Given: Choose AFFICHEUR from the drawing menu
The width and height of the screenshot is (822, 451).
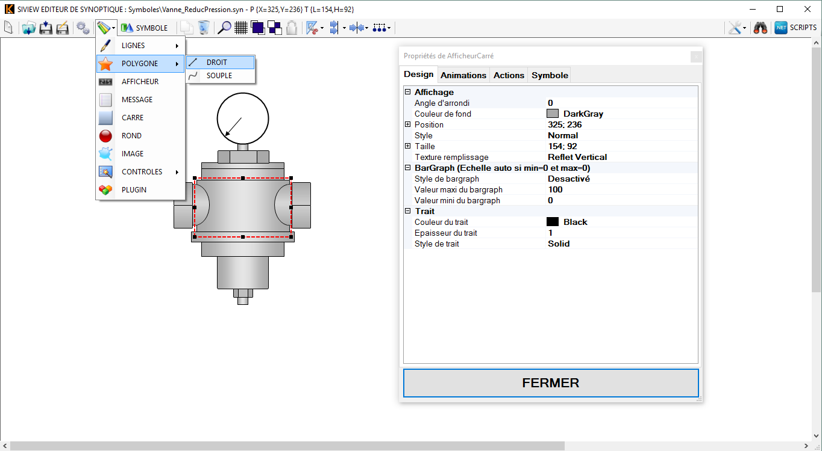Looking at the screenshot, I should 140,82.
